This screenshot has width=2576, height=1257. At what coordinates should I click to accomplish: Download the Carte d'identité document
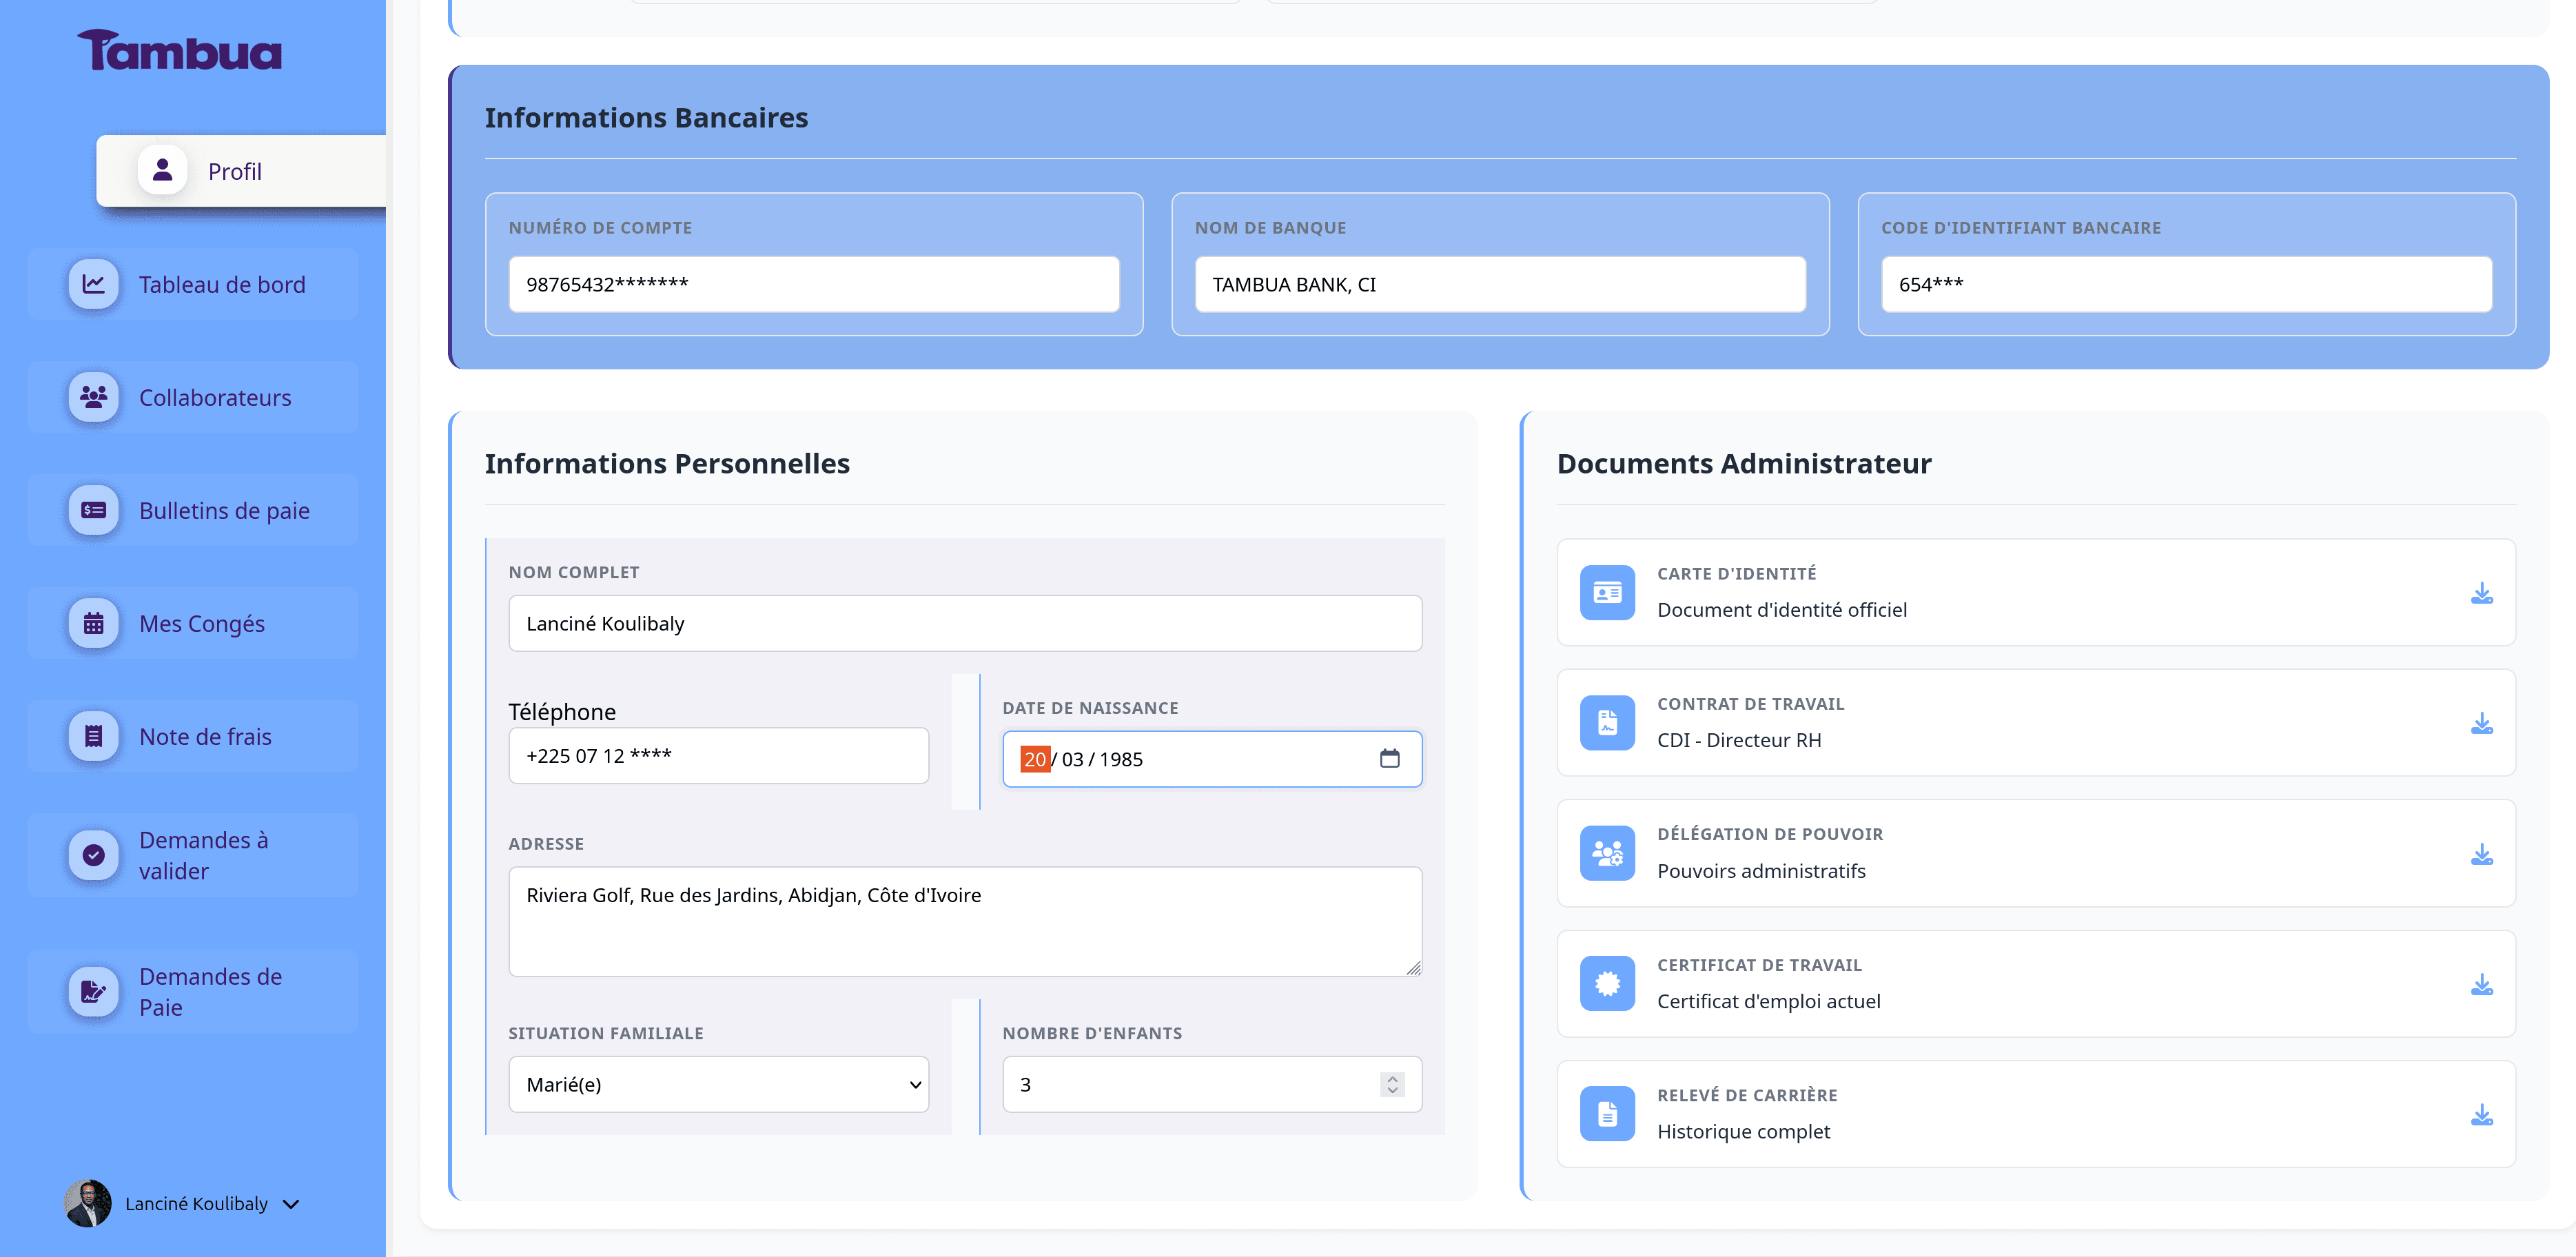(x=2481, y=592)
